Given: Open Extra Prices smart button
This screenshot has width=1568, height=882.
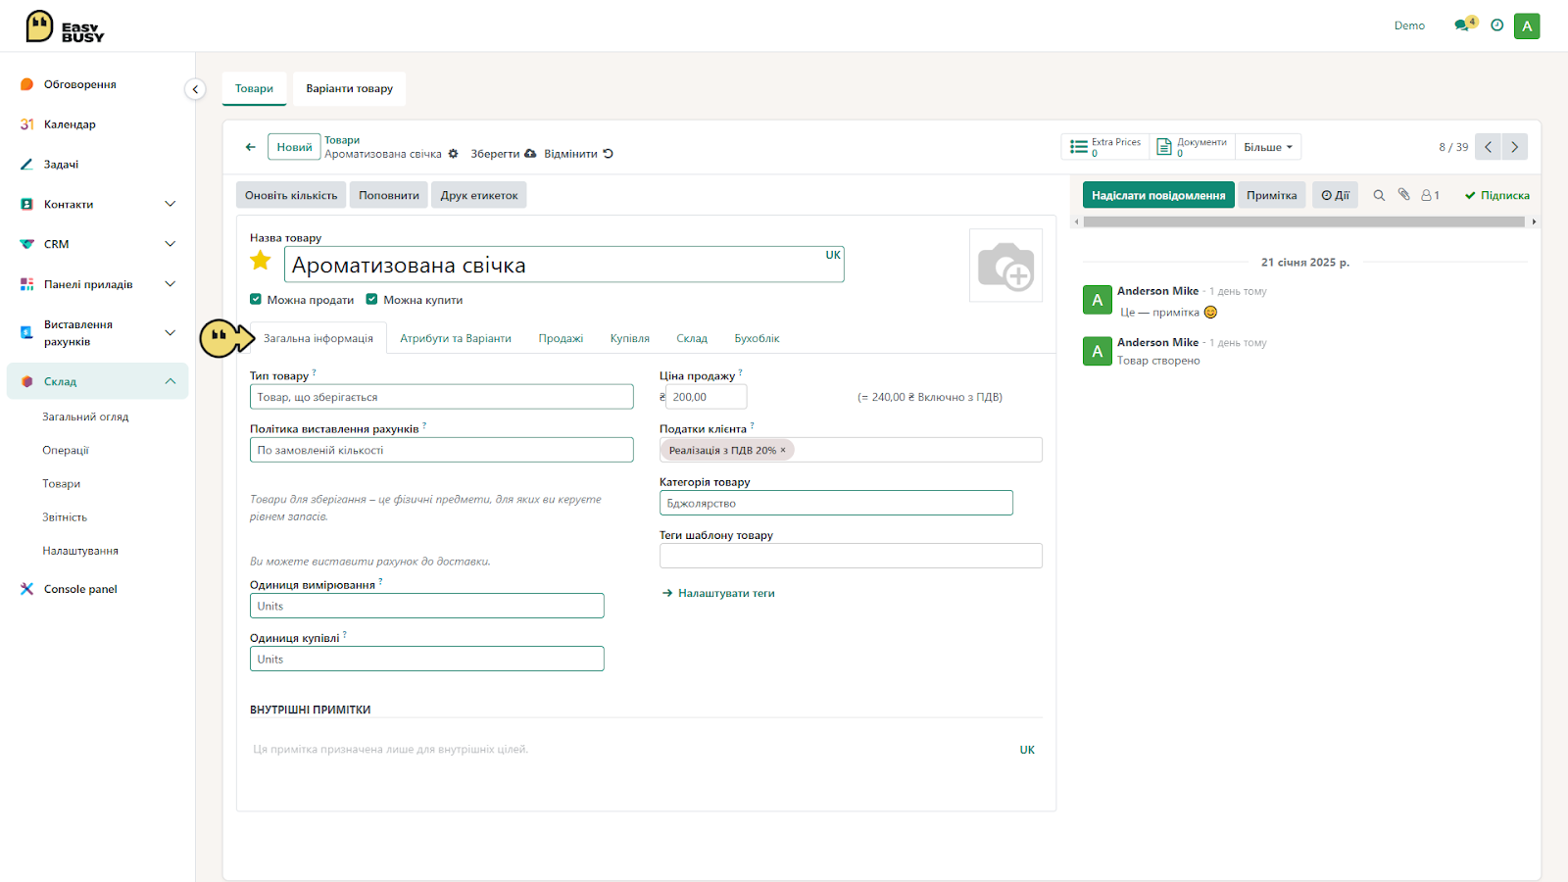Looking at the screenshot, I should (x=1105, y=147).
